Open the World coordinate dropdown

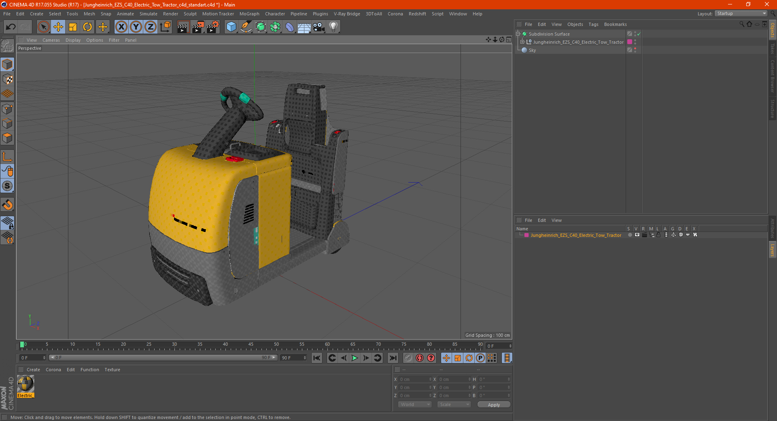tap(415, 404)
